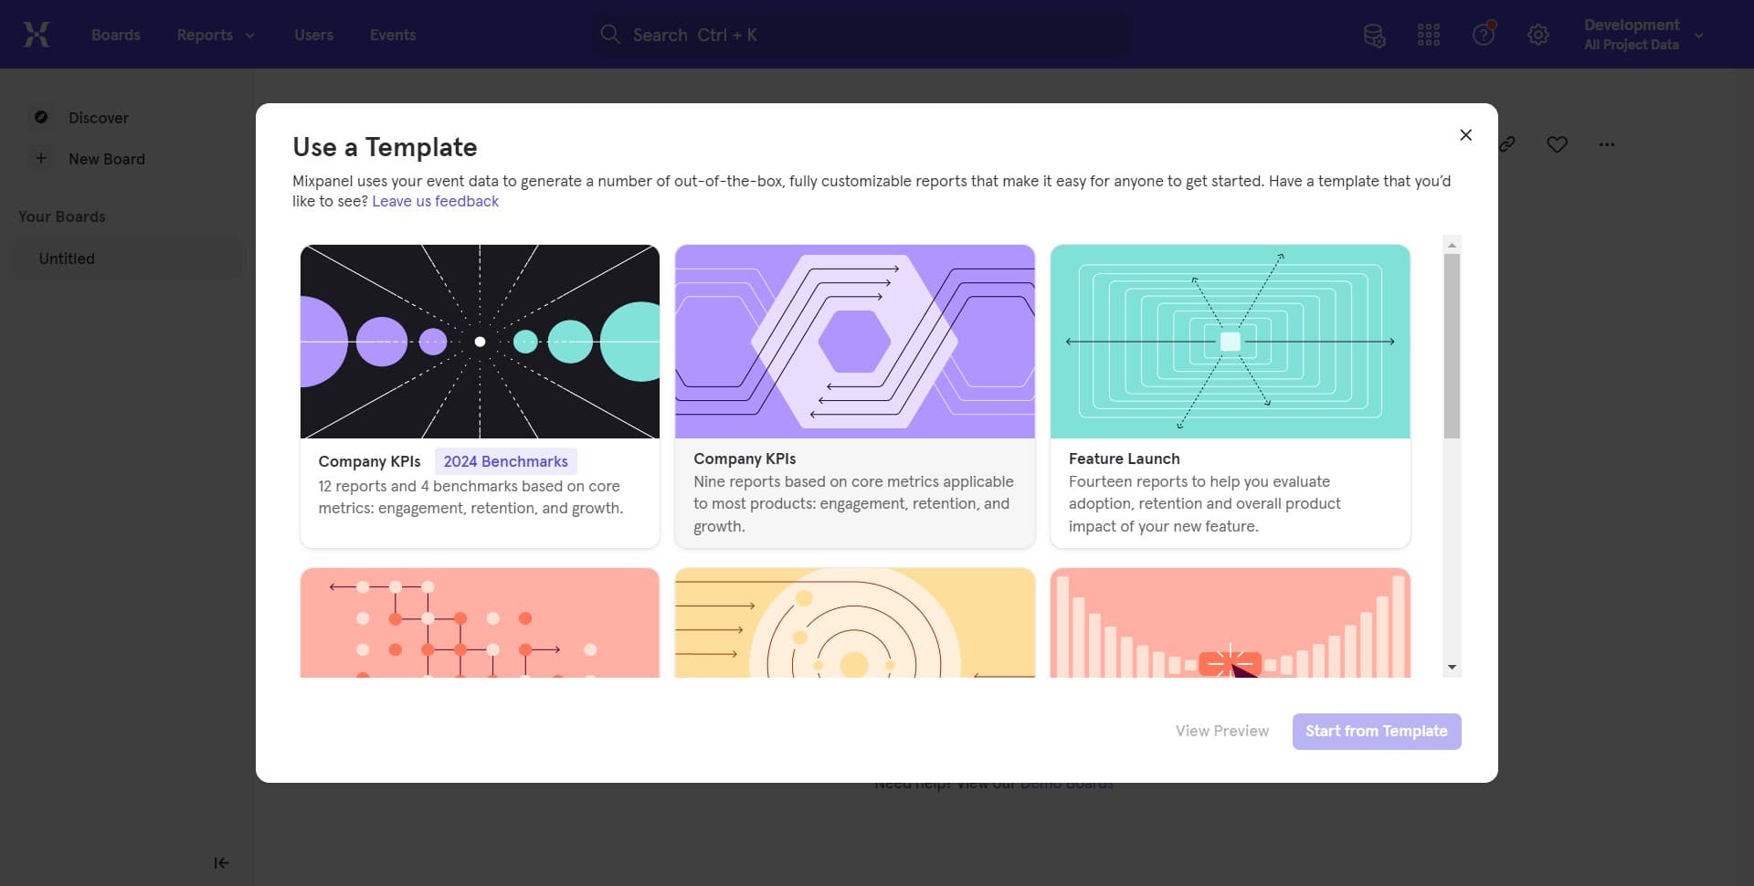Open the apps grid icon
The image size is (1754, 886).
coord(1428,35)
